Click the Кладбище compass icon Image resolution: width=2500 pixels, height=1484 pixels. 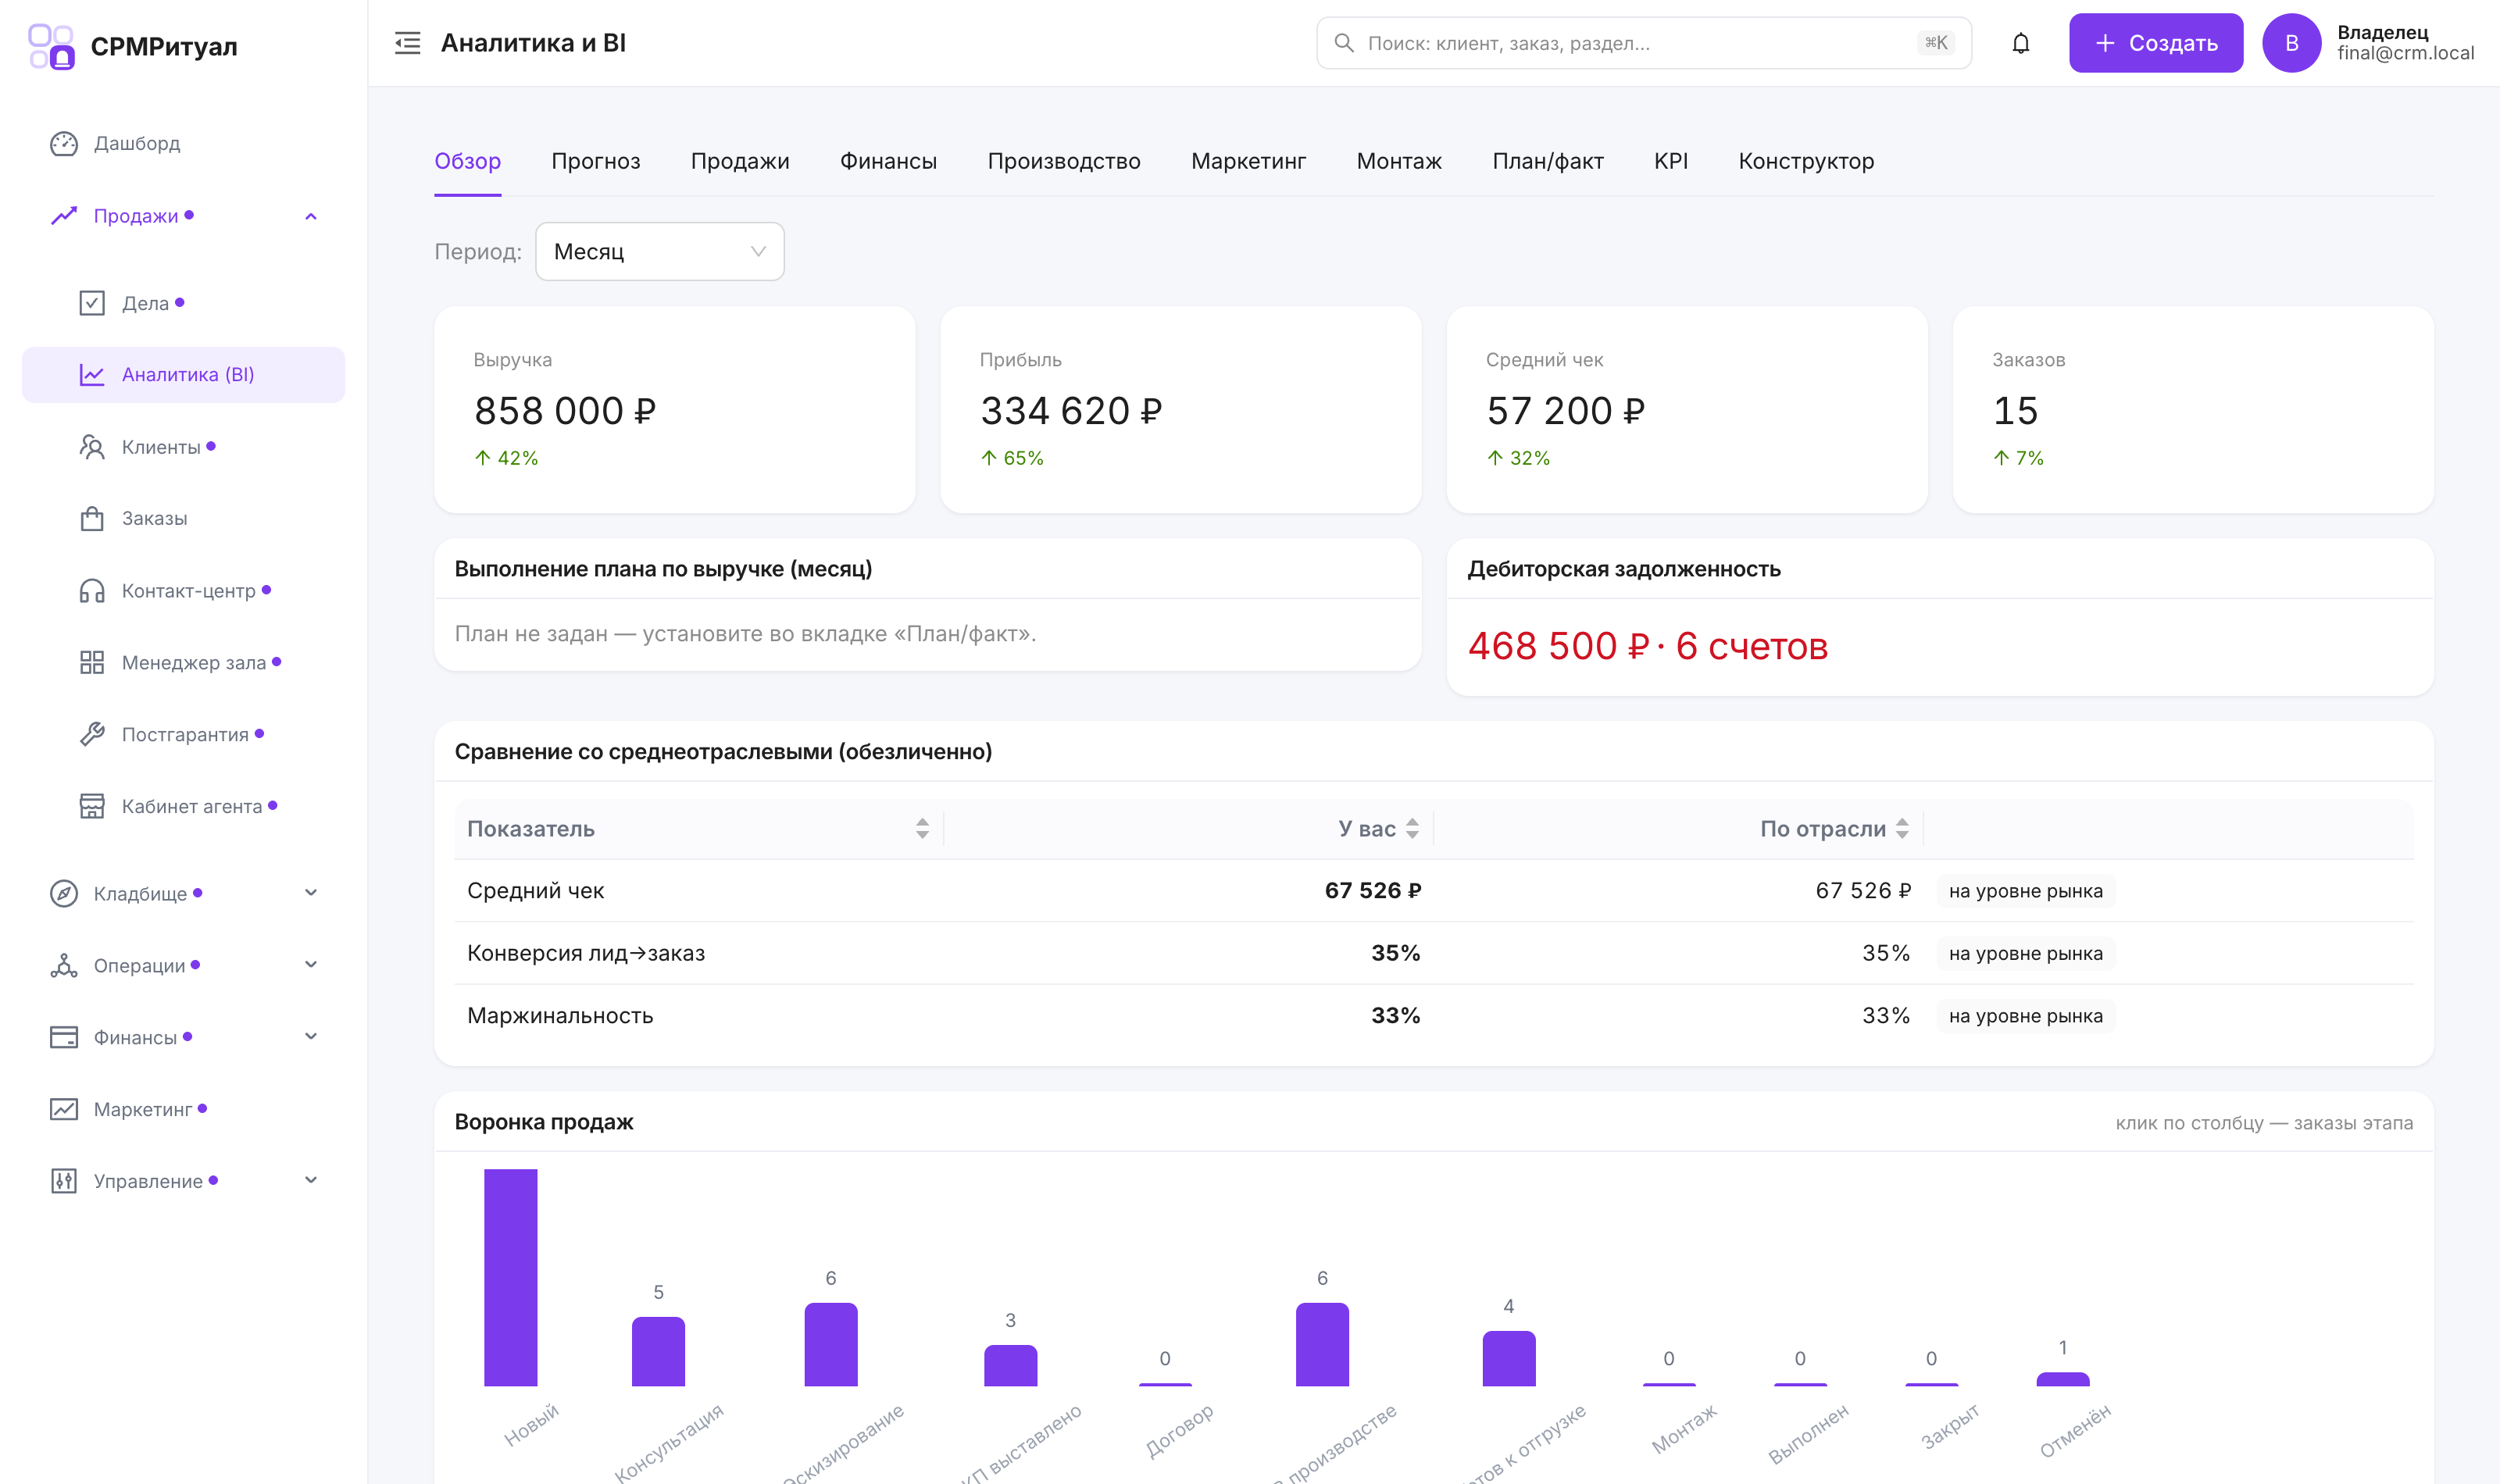pos(64,893)
